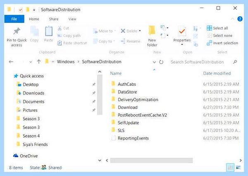Open Season 4 in navigation pane
The width and height of the screenshot is (248, 176).
point(28,136)
